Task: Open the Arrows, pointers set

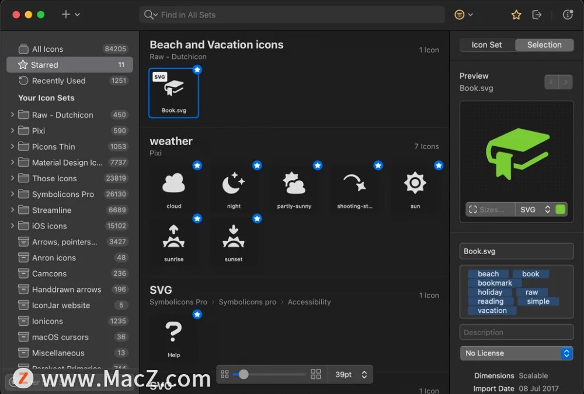Action: pos(69,242)
